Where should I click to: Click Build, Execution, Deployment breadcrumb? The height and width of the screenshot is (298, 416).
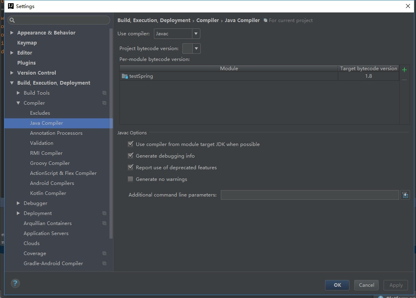[x=154, y=20]
